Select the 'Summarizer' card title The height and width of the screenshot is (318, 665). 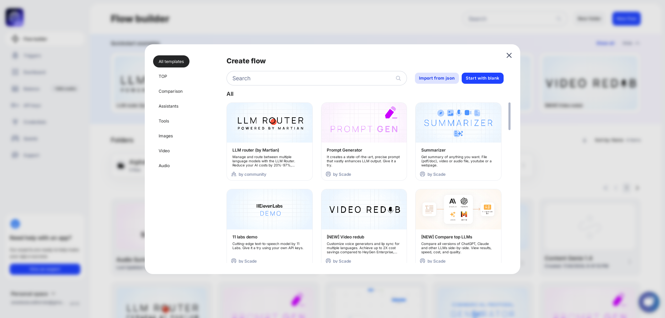pos(433,150)
